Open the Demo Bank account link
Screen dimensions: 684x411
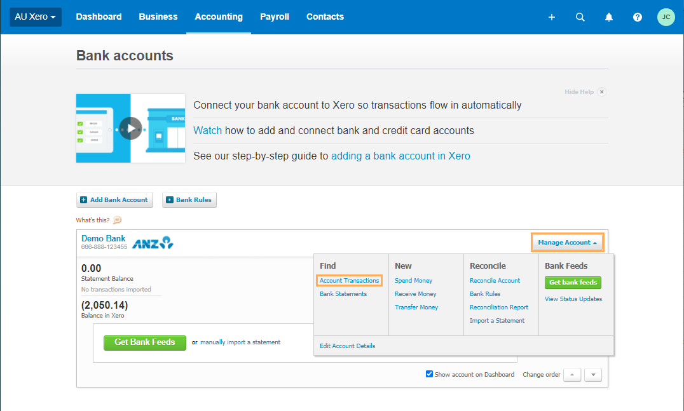[x=104, y=238]
